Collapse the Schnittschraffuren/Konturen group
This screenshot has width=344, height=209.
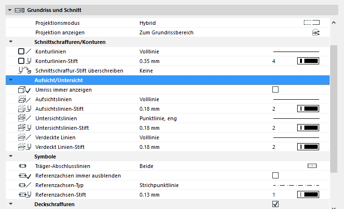coord(11,42)
